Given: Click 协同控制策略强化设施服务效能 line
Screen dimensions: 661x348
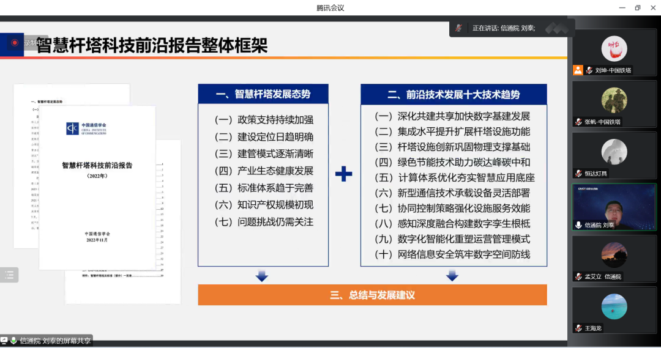Looking at the screenshot, I should coord(452,208).
